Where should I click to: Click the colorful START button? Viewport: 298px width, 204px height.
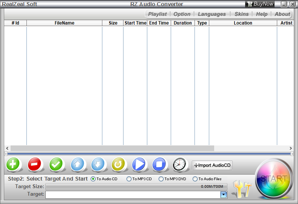[274, 179]
